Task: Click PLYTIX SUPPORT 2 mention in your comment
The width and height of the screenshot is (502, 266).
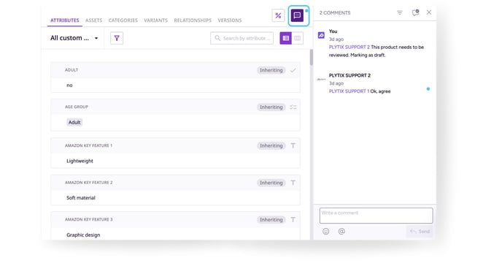Action: 350,47
